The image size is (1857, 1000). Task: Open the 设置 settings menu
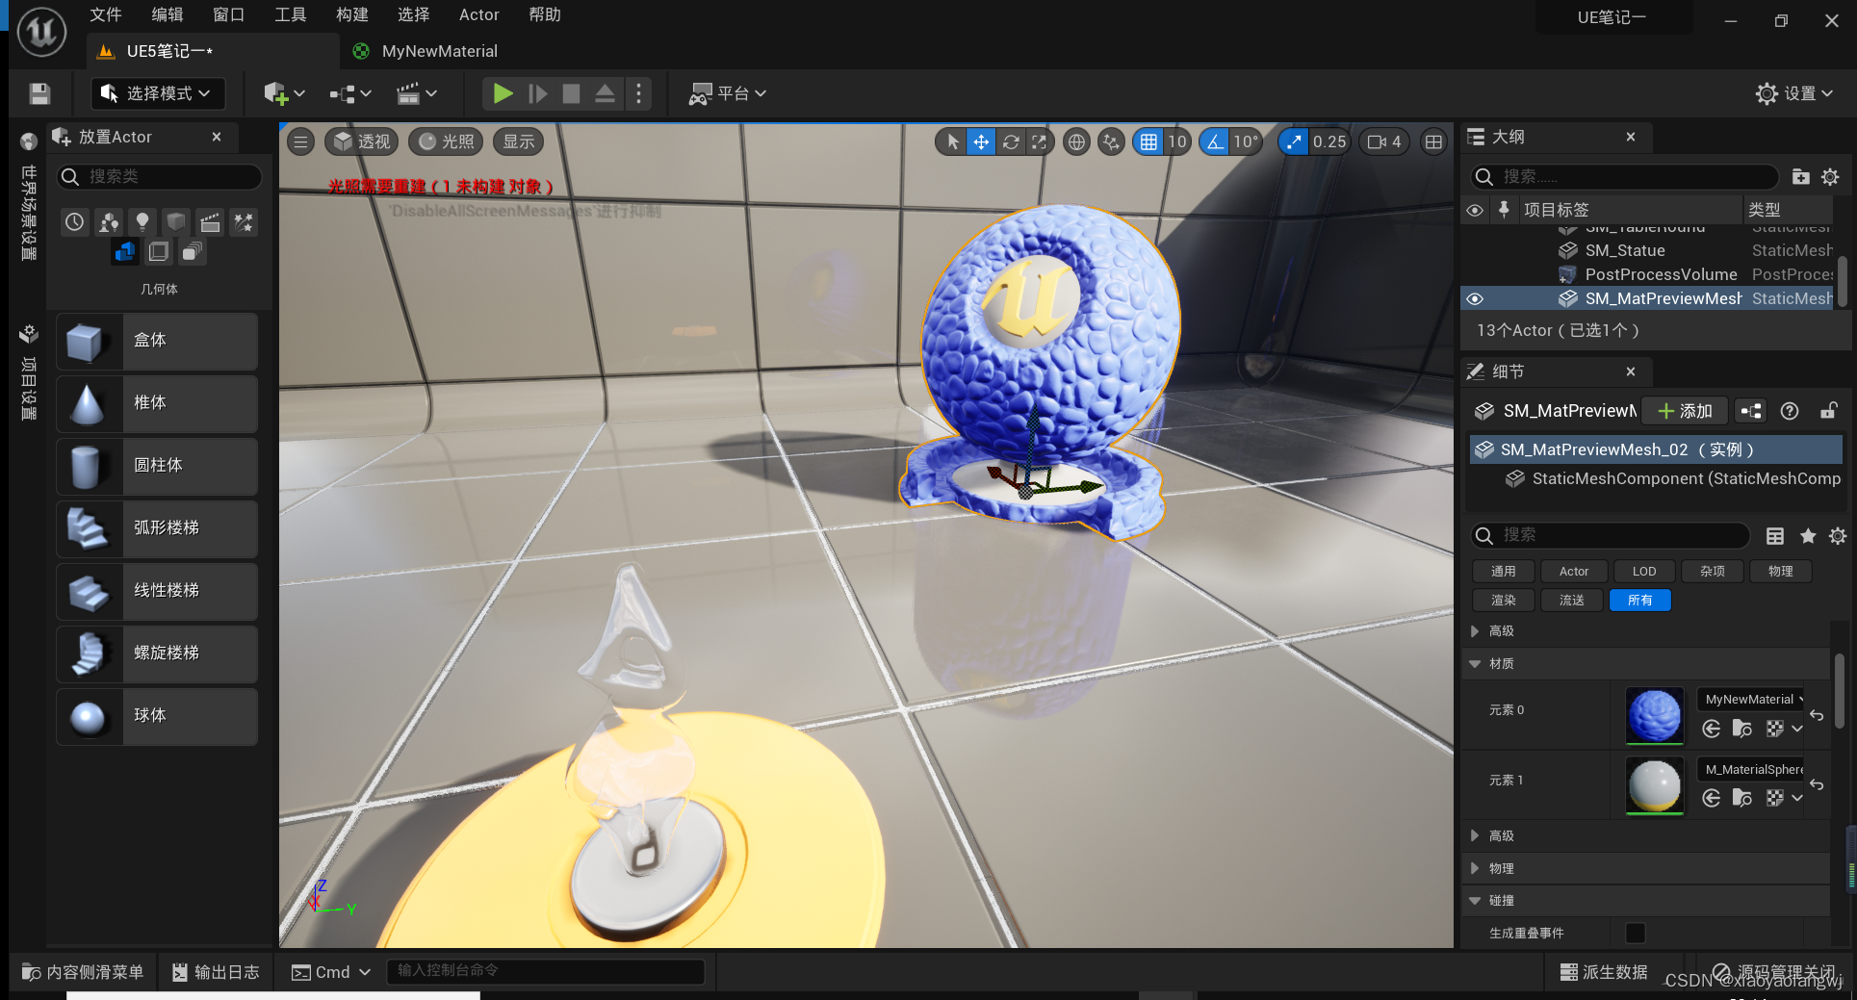[x=1794, y=93]
